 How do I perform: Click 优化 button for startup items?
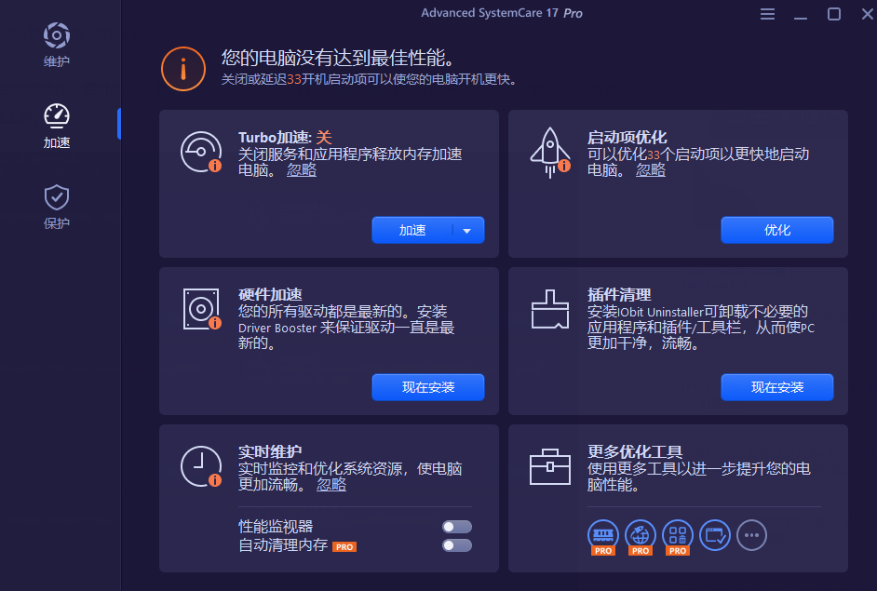pyautogui.click(x=777, y=230)
